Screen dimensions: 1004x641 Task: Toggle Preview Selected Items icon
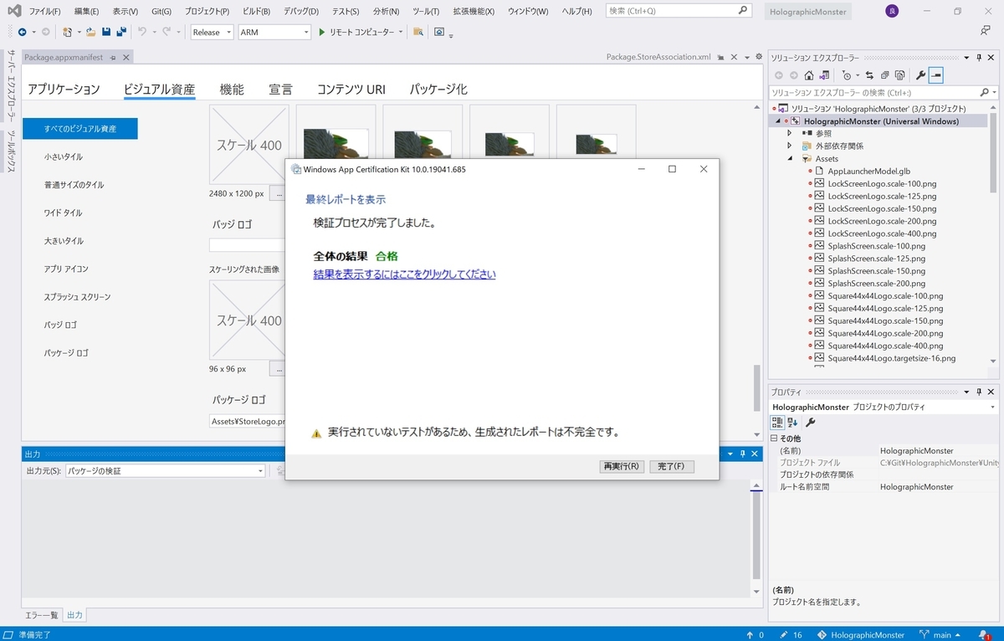[936, 75]
